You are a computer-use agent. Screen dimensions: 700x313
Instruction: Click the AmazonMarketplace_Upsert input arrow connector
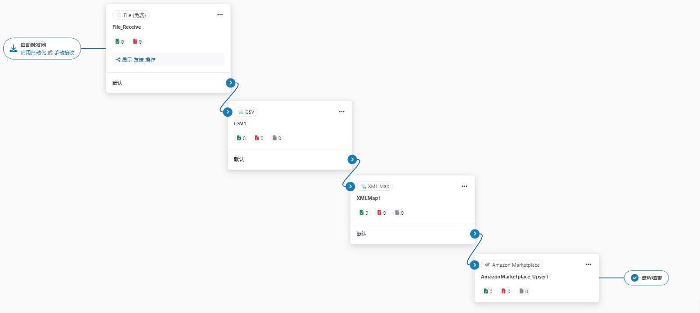[474, 265]
